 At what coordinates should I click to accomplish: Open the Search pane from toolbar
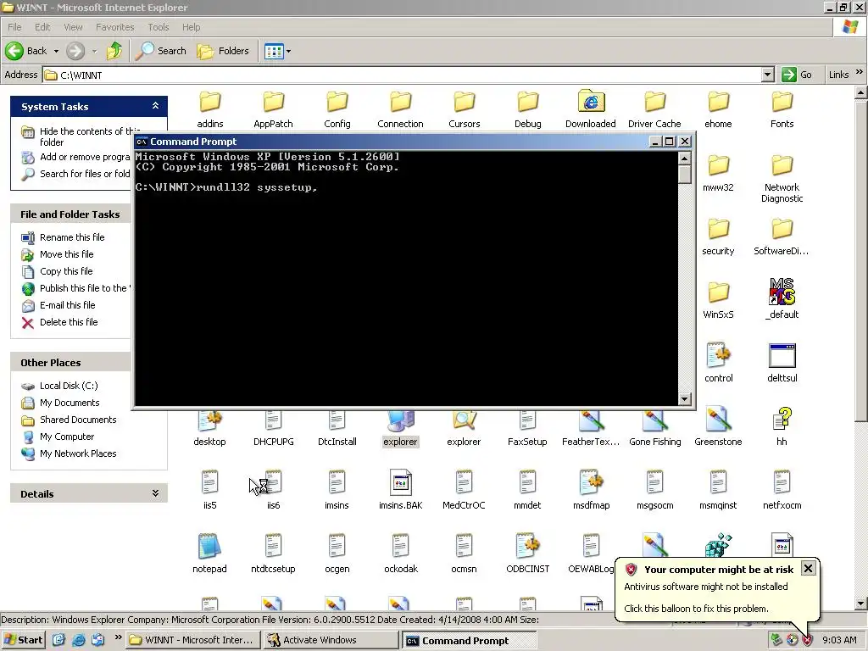[x=161, y=51]
